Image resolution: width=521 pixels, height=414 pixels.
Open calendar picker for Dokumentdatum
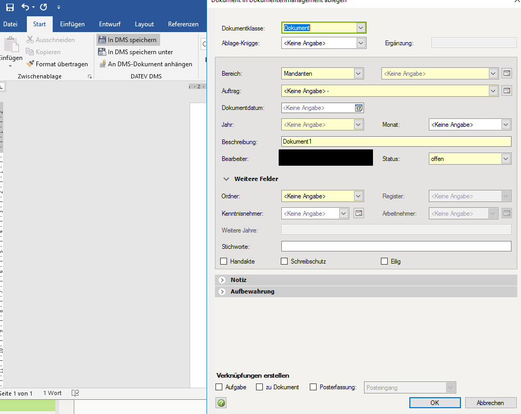(359, 108)
